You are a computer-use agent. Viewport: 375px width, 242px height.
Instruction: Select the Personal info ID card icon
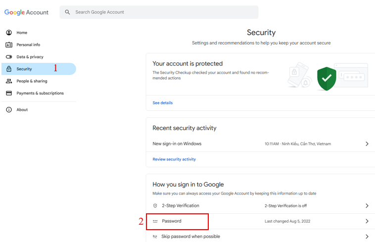pyautogui.click(x=9, y=45)
